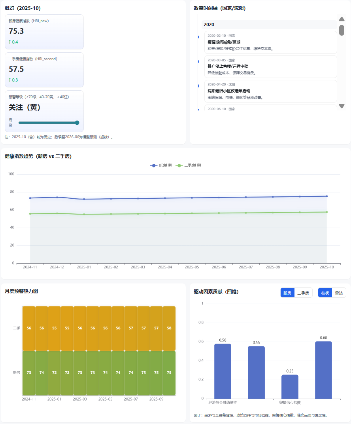Click the timeline dot for 2020-02-10 entry
Screen dimensions: 351x424
pyautogui.click(x=198, y=37)
